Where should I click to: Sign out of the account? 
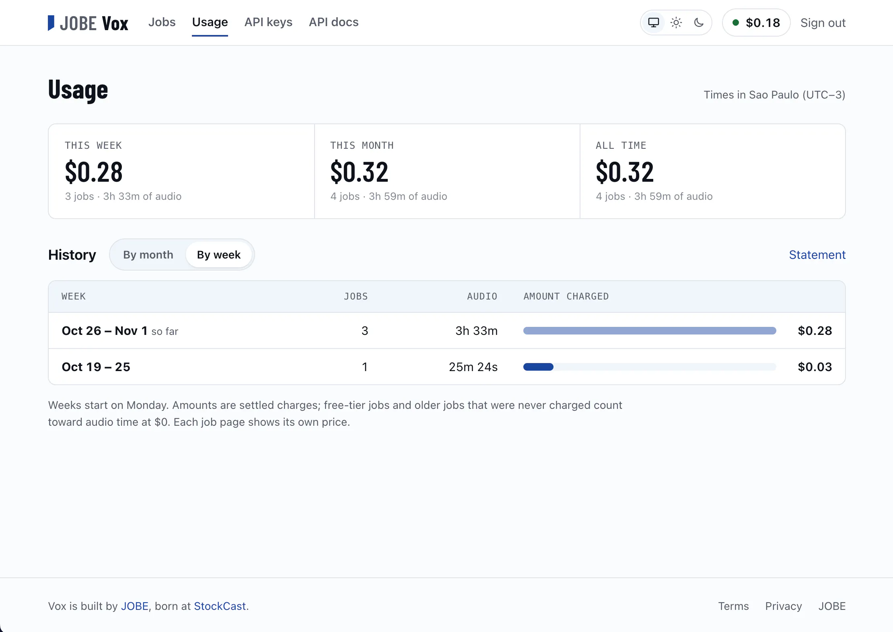(x=823, y=23)
